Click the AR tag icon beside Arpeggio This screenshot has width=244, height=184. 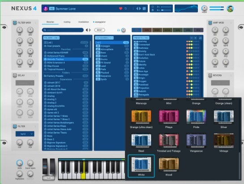pos(98,46)
